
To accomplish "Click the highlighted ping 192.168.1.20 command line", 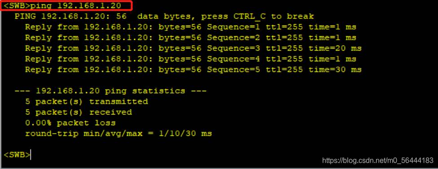I will pyautogui.click(x=66, y=5).
